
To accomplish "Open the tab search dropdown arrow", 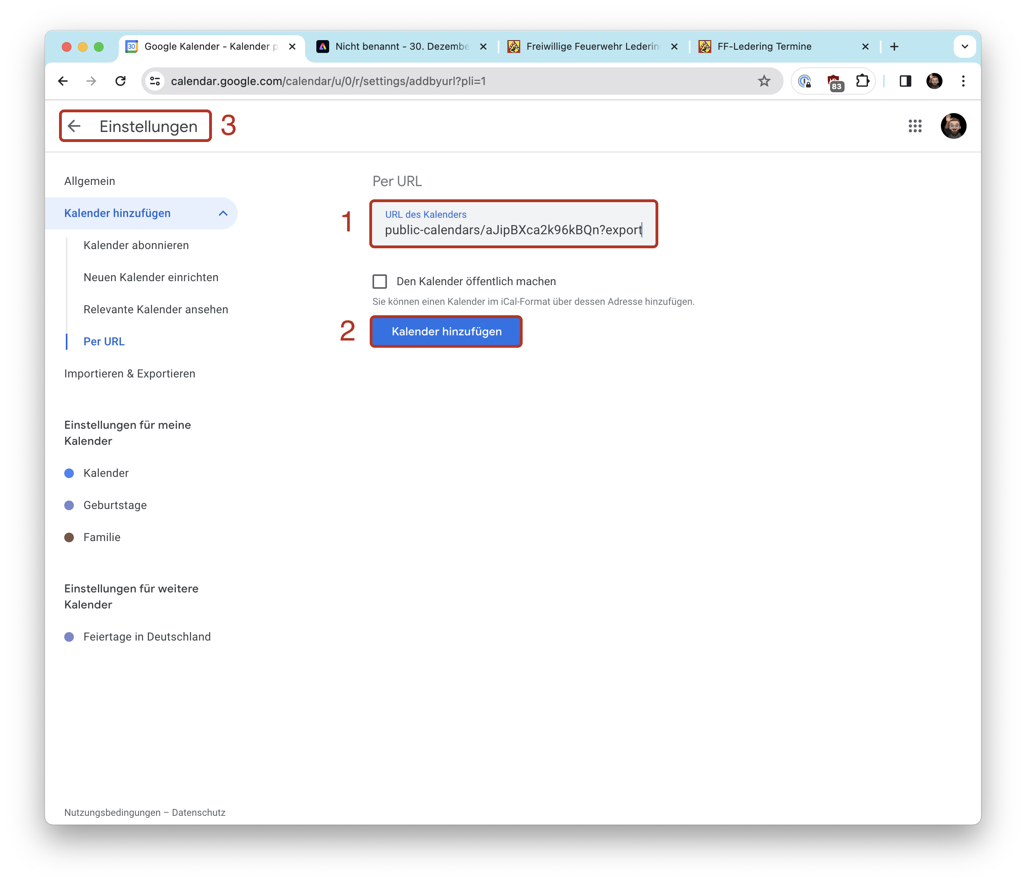I will click(x=964, y=47).
